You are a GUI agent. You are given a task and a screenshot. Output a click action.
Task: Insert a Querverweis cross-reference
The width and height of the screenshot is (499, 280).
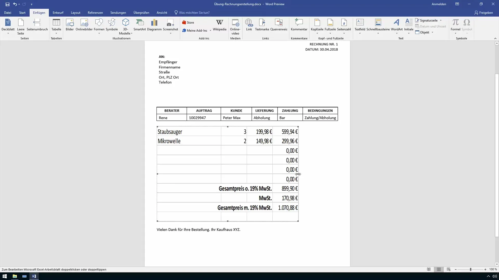[x=279, y=25]
